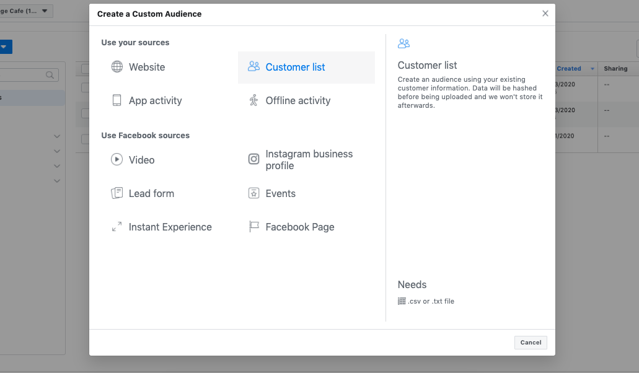Image resolution: width=639 pixels, height=373 pixels.
Task: Expand the second chevron in left sidebar
Action: coord(57,151)
